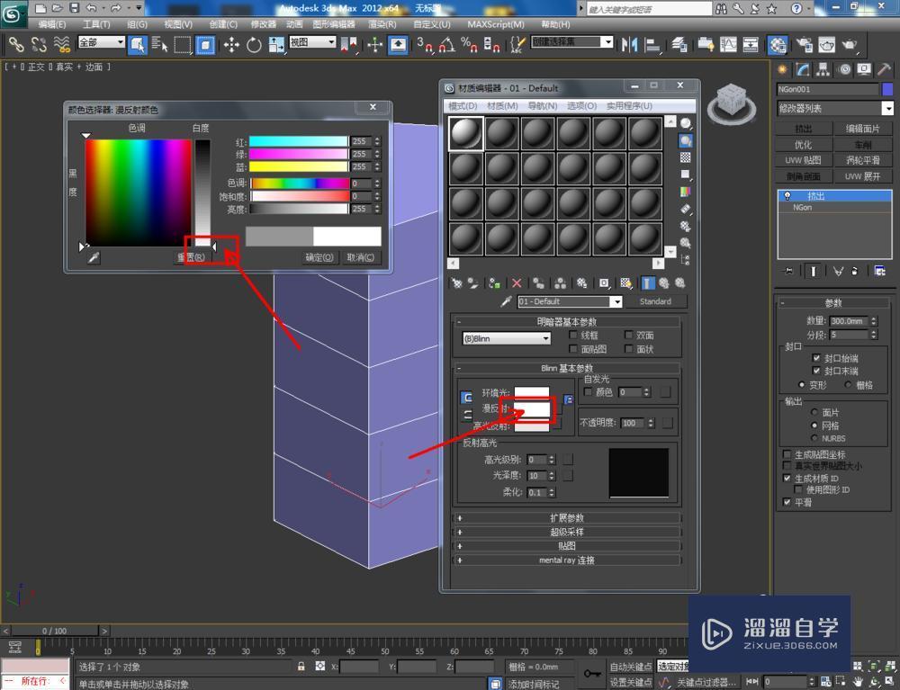The image size is (900, 690).
Task: Toggle material sample Backlight icon
Action: [x=685, y=140]
